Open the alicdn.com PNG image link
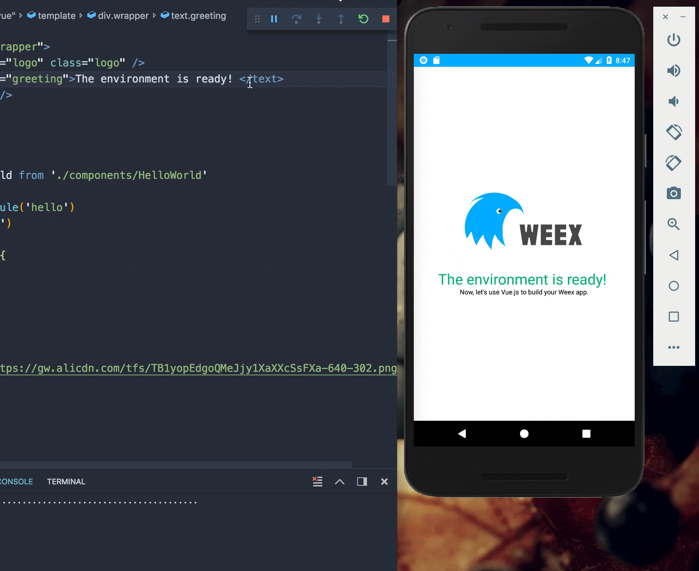 click(196, 368)
